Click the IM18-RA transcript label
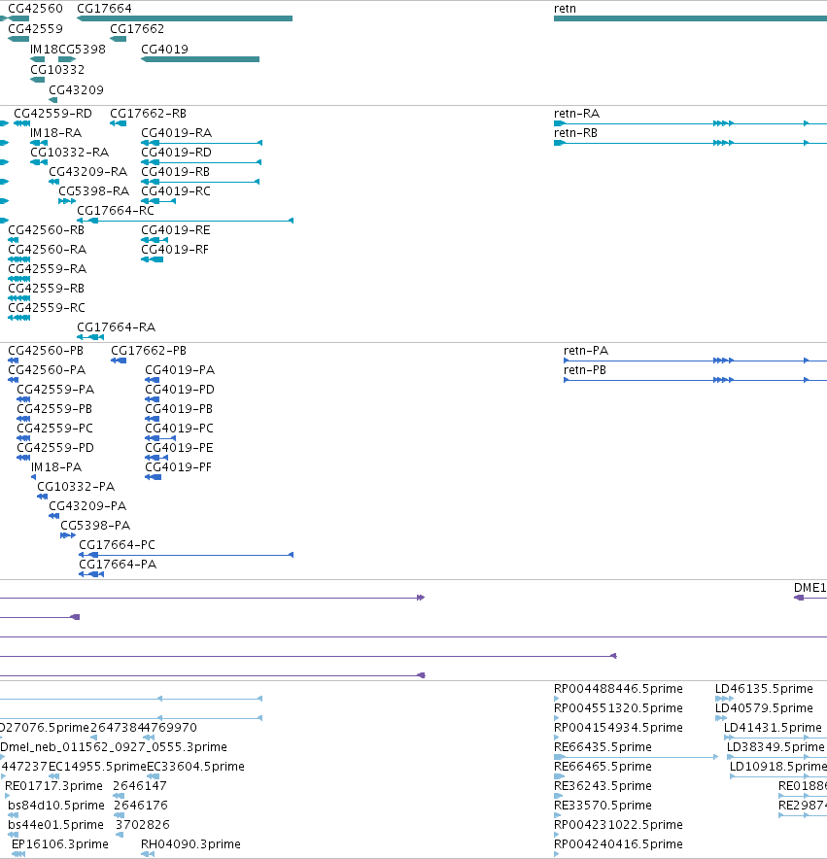This screenshot has width=827, height=859. tap(55, 133)
